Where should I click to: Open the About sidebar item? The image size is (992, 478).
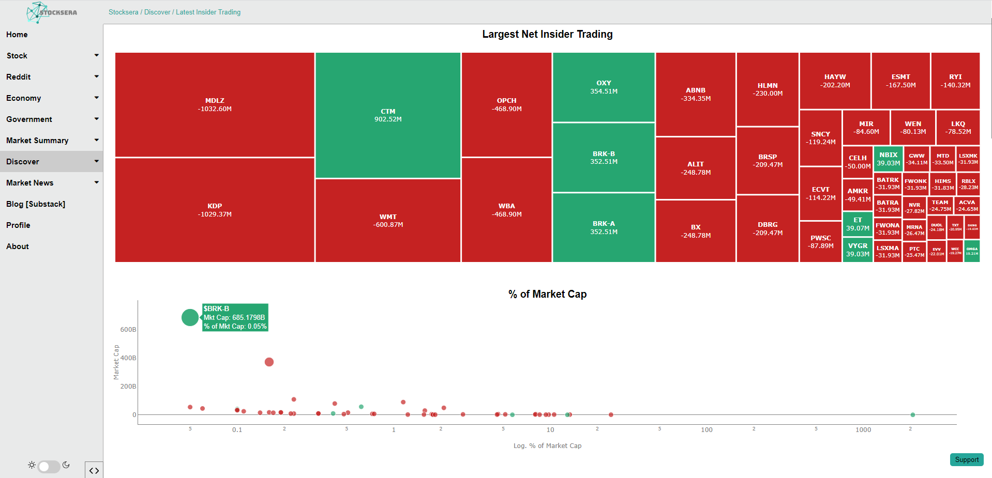pos(51,246)
